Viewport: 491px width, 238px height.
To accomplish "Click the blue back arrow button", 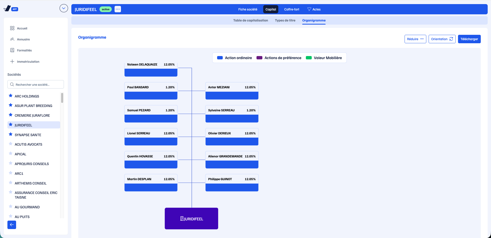I will pos(12,225).
